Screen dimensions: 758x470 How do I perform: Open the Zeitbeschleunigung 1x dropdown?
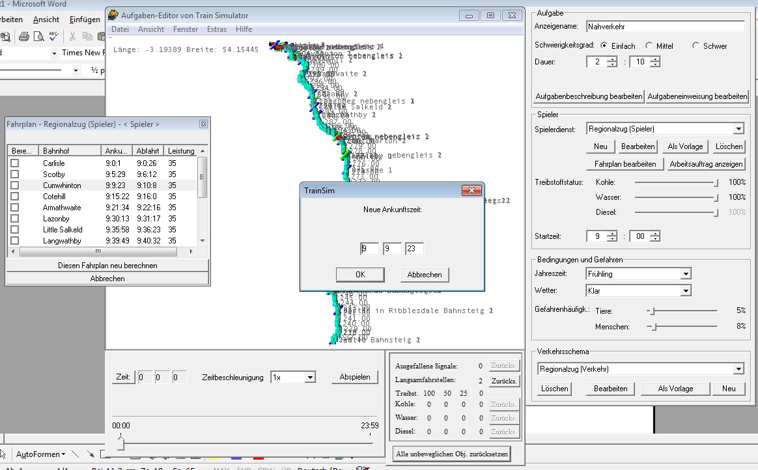point(310,378)
